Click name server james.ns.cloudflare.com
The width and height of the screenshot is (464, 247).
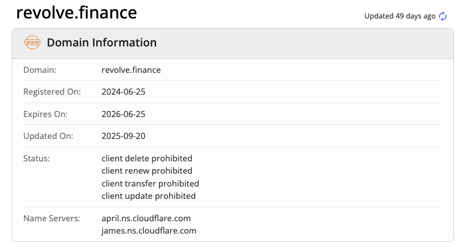point(149,230)
